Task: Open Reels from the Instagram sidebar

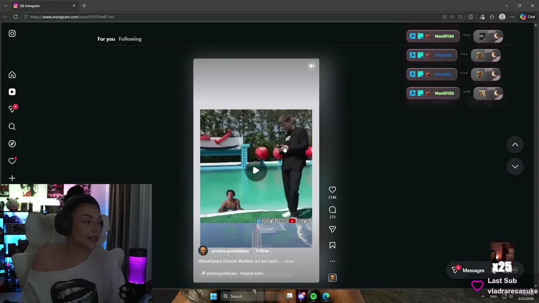Action: 12,92
